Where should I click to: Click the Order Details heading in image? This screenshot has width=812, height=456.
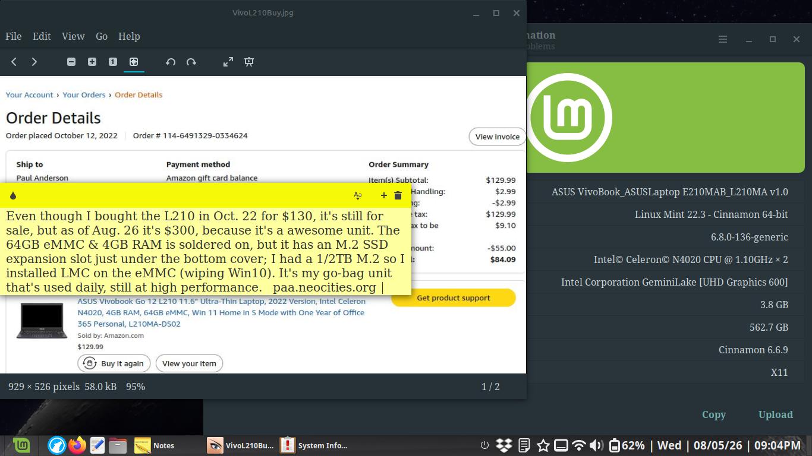click(x=53, y=118)
